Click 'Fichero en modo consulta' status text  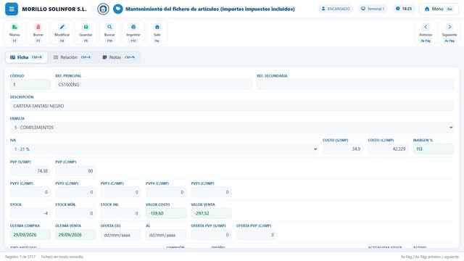click(62, 257)
